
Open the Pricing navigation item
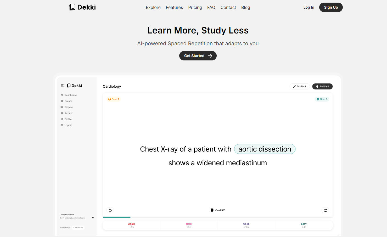coord(195,8)
